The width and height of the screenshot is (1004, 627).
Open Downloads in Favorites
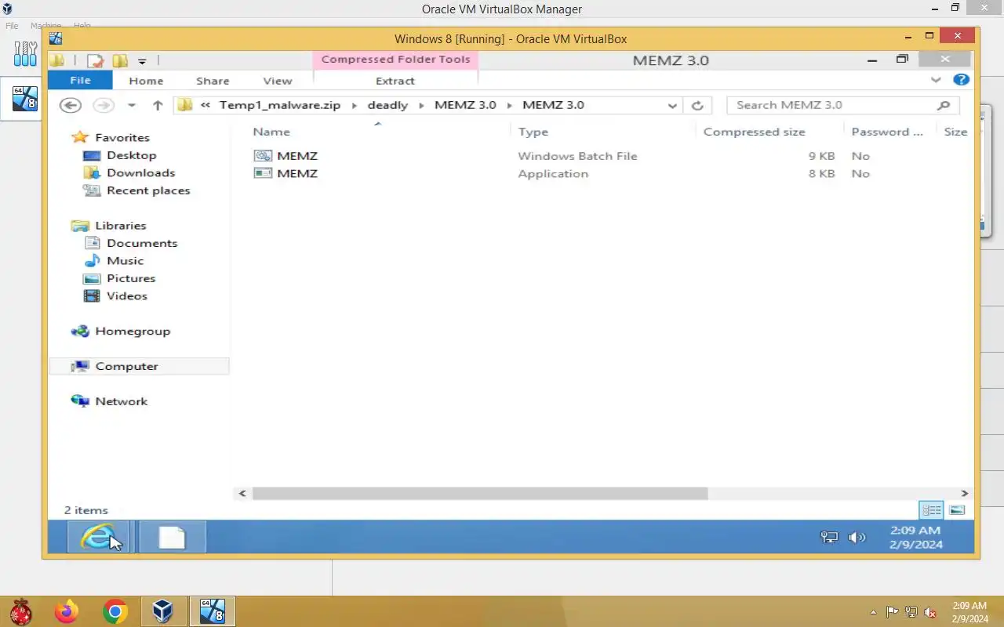pyautogui.click(x=141, y=173)
